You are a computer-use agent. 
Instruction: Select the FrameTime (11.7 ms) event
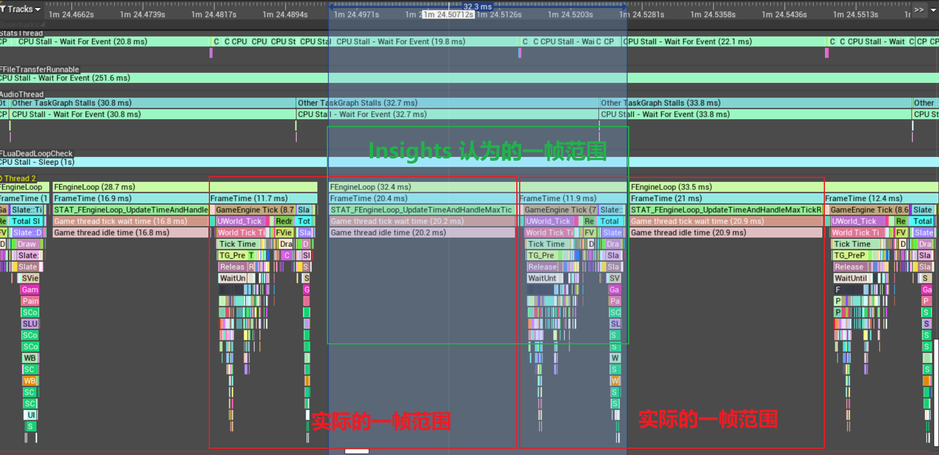click(263, 198)
